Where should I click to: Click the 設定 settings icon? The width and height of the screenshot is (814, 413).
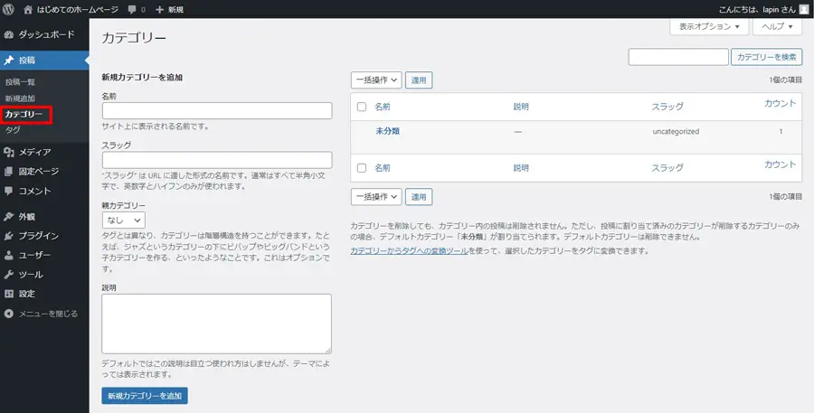(x=8, y=294)
